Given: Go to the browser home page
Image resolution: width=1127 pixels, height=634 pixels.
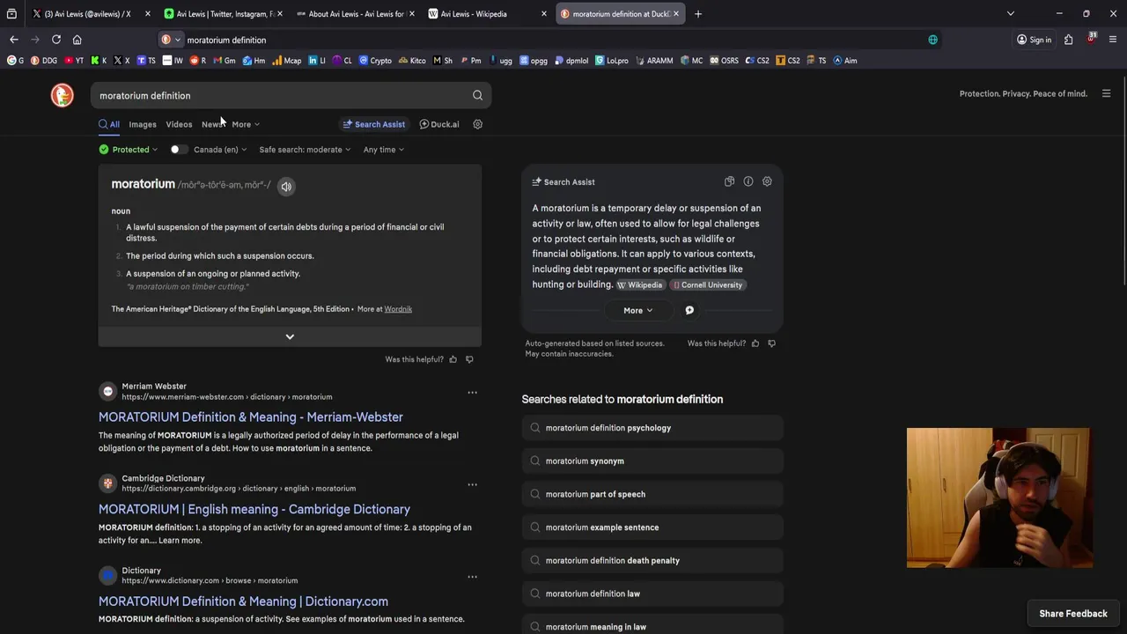Looking at the screenshot, I should tap(77, 40).
